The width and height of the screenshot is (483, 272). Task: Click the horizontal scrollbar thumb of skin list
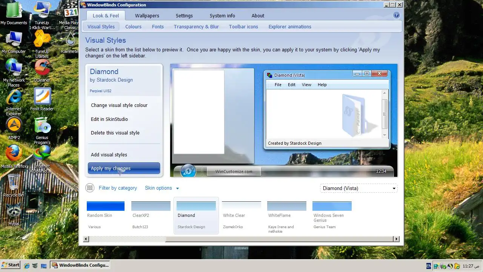click(x=279, y=239)
